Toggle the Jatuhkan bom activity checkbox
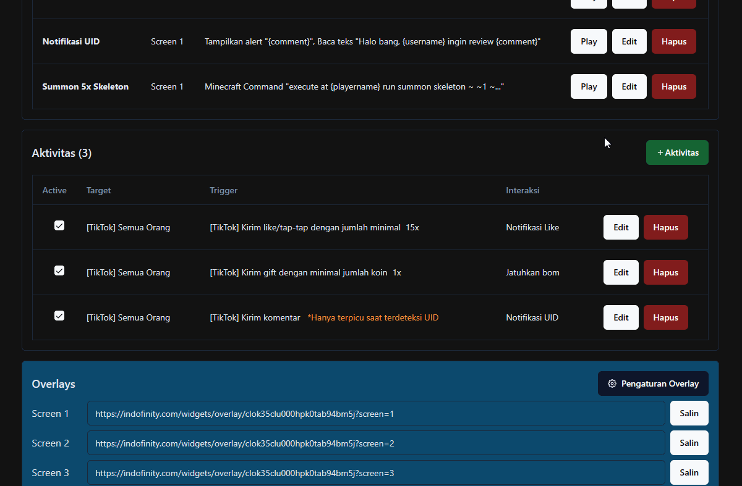Screen dimensions: 742x486 [x=59, y=271]
